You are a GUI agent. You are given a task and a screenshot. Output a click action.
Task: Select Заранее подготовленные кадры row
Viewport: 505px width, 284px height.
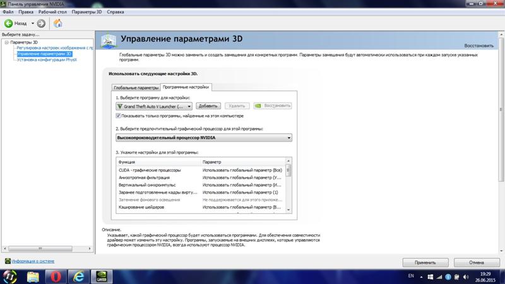coord(200,192)
